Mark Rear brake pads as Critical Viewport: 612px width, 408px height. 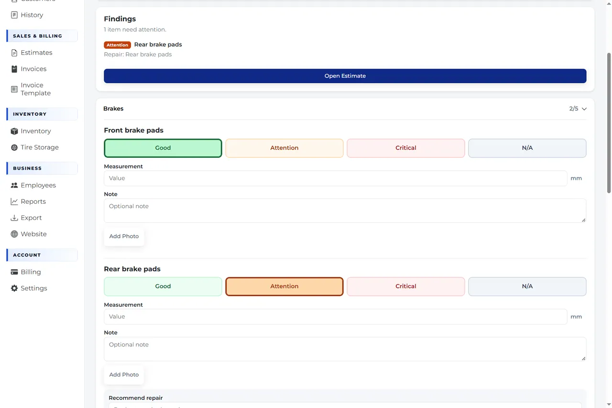pyautogui.click(x=406, y=286)
